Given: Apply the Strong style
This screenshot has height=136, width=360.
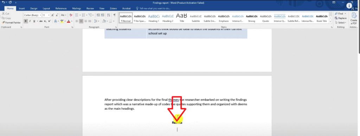Looking at the screenshot, I should 252,18.
